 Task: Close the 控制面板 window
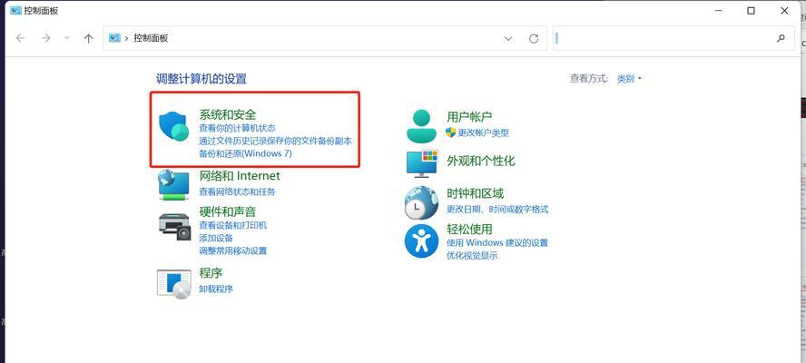pyautogui.click(x=784, y=10)
